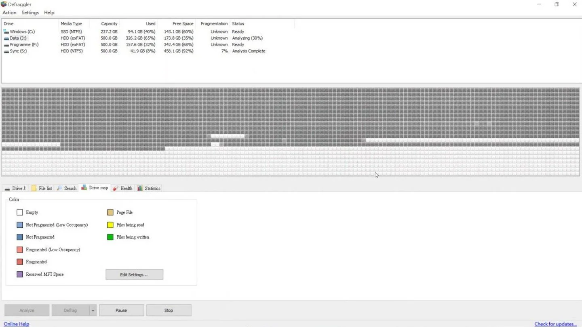The image size is (582, 327).
Task: Open the Help menu
Action: pos(49,13)
